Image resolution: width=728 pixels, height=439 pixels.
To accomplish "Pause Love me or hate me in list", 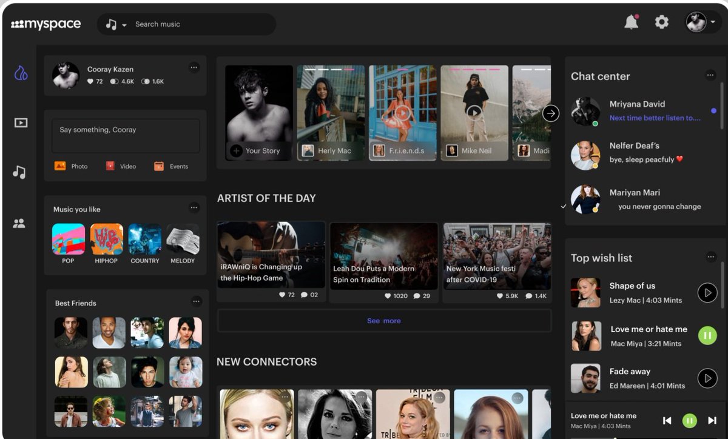I will 707,335.
